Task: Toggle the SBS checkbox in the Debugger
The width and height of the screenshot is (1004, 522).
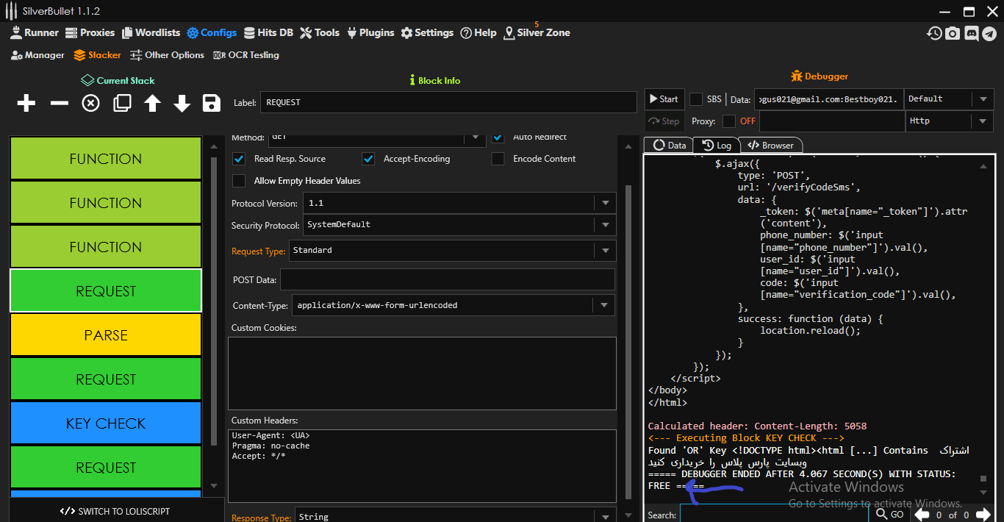Action: 696,99
